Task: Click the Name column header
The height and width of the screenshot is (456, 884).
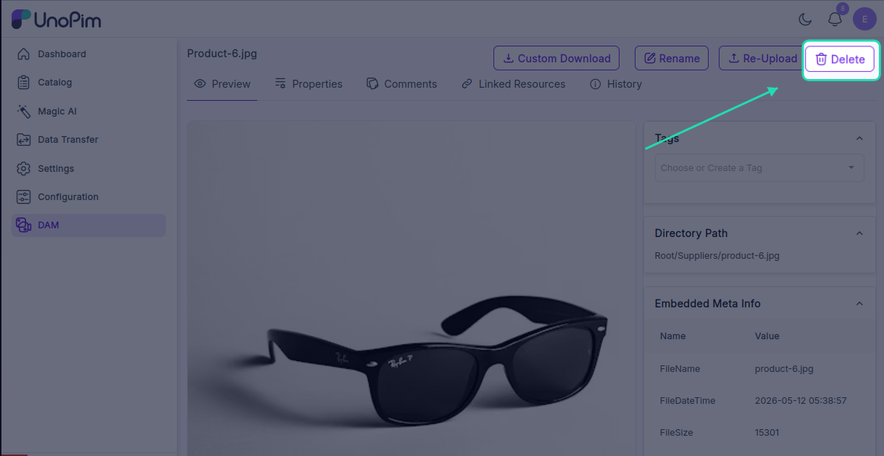Action: tap(672, 336)
